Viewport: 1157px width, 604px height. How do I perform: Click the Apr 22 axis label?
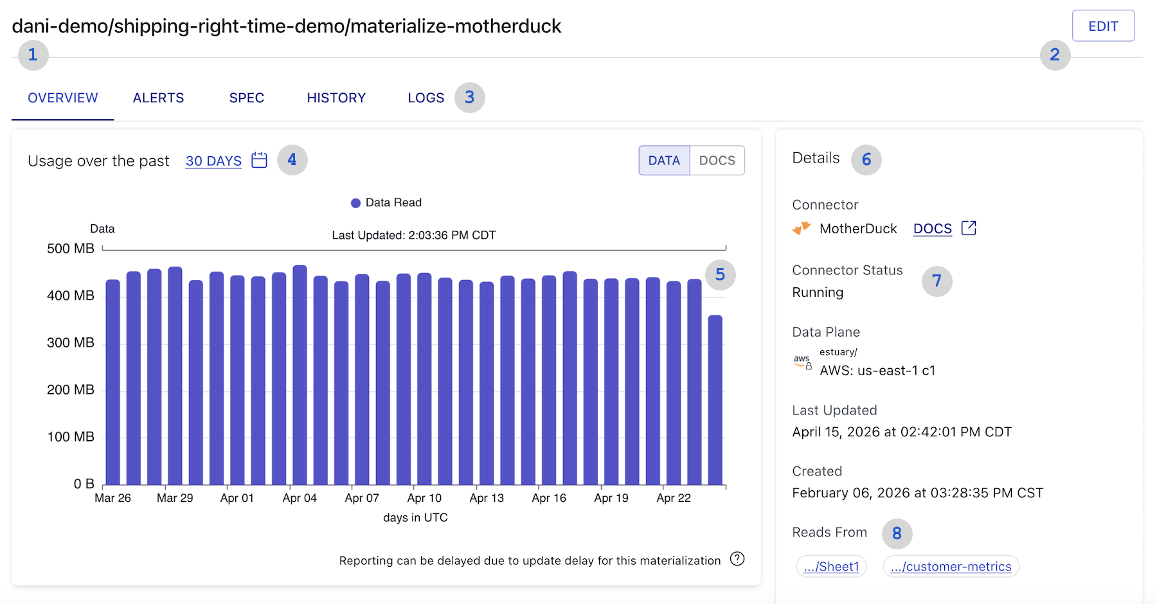[x=674, y=498]
